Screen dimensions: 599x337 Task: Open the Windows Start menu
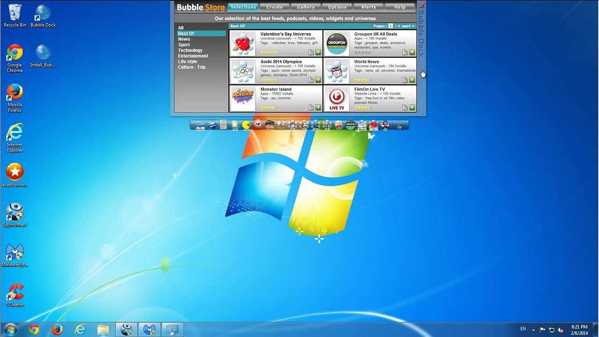pos(10,330)
